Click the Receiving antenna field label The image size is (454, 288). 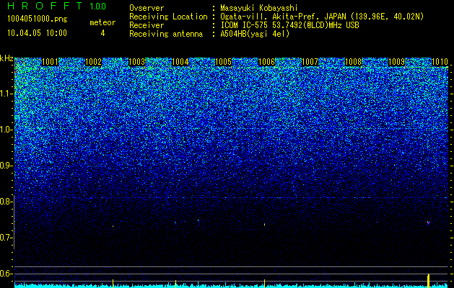pyautogui.click(x=166, y=34)
